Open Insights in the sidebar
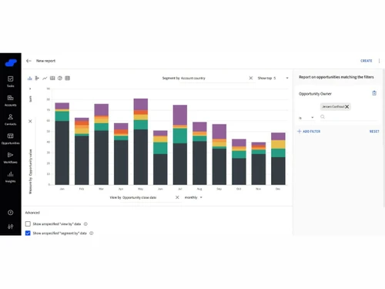This screenshot has width=385, height=289. click(11, 176)
